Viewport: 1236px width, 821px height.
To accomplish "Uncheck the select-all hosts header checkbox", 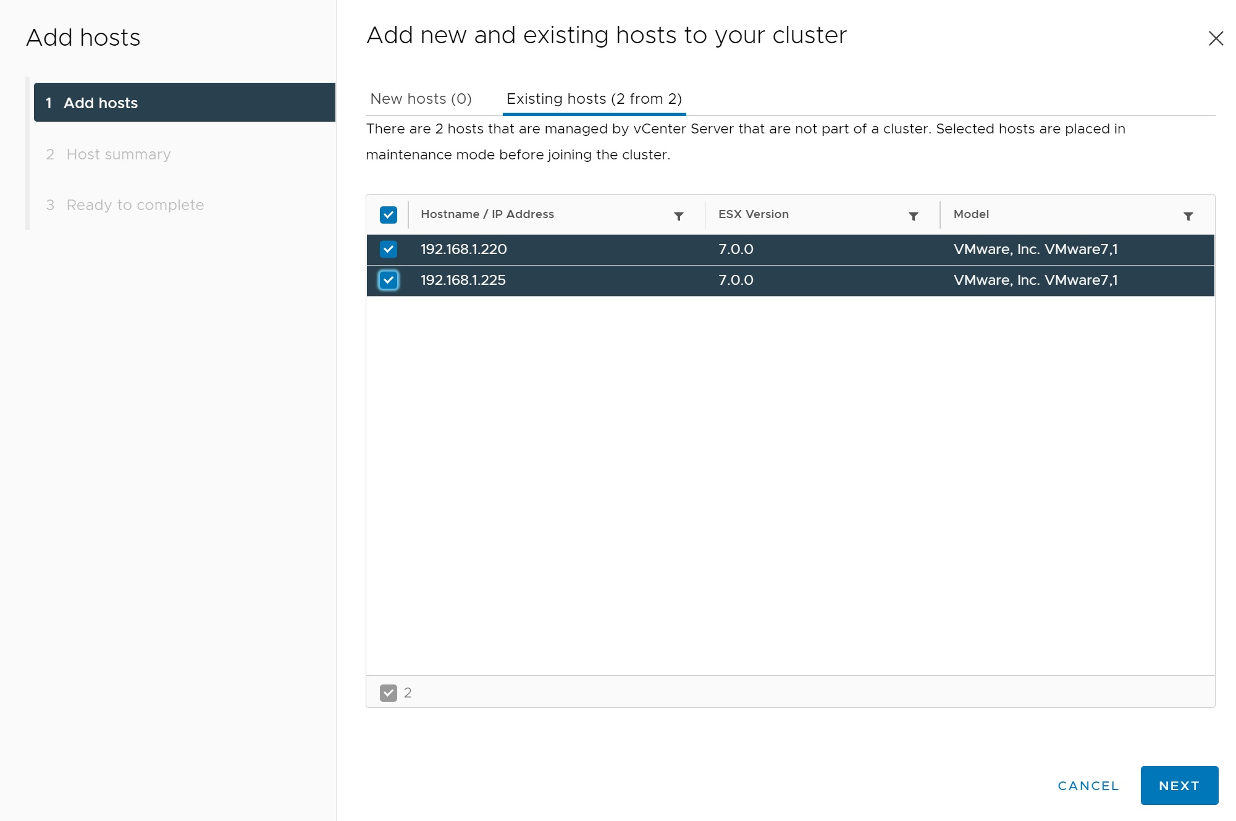I will (x=389, y=215).
